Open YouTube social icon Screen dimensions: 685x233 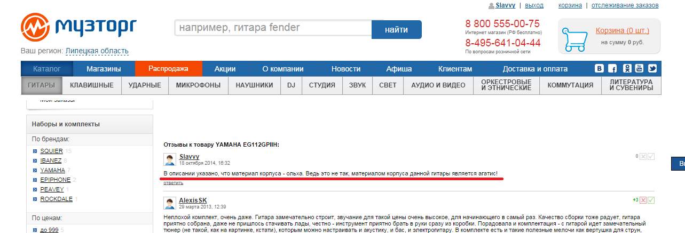pos(640,69)
